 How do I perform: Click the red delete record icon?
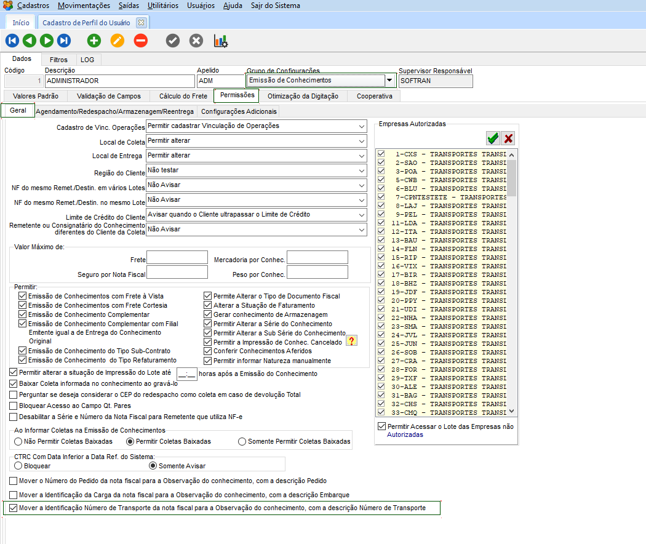[141, 41]
